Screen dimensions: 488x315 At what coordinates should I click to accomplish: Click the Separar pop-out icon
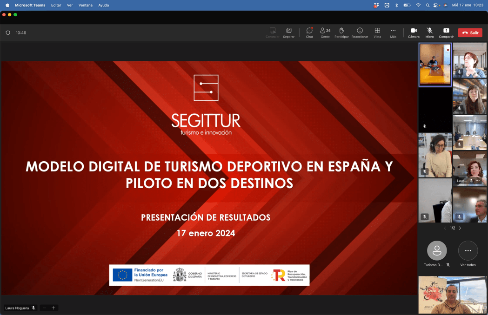pyautogui.click(x=288, y=31)
